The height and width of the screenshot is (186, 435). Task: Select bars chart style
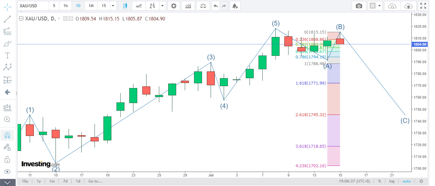(x=153, y=6)
